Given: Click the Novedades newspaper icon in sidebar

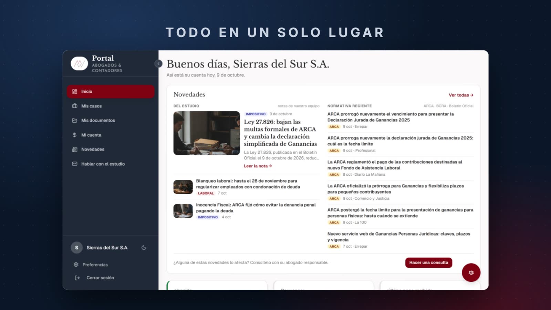Looking at the screenshot, I should pos(75,149).
